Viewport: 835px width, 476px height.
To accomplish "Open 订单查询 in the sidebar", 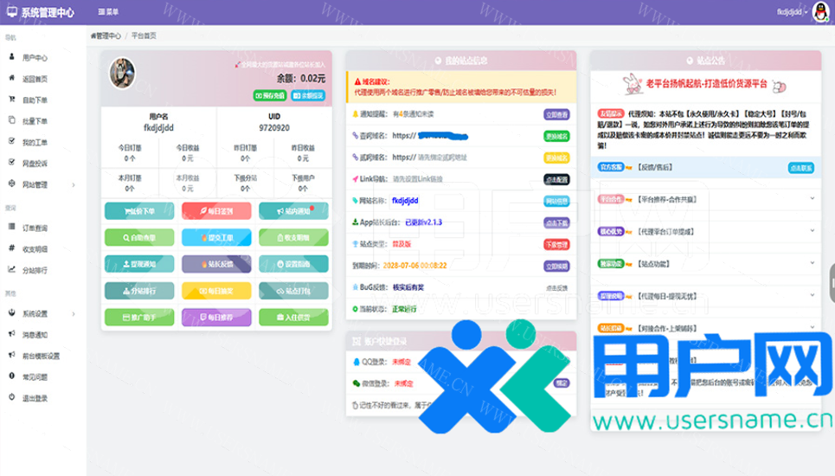I will click(x=35, y=227).
